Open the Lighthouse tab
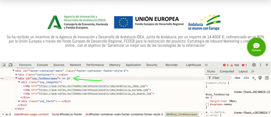 point(193,65)
